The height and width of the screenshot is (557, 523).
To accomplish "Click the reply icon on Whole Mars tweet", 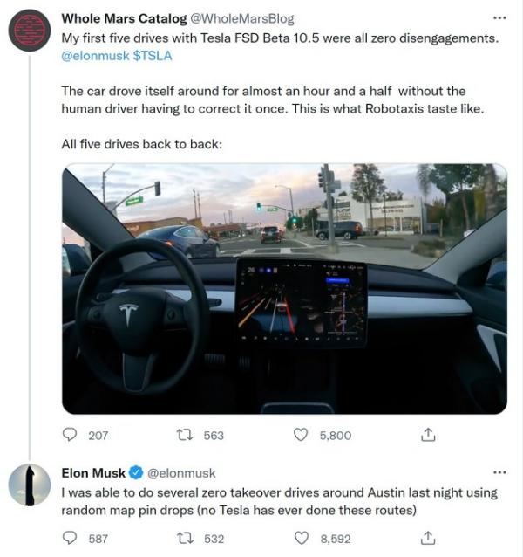I will click(x=71, y=434).
